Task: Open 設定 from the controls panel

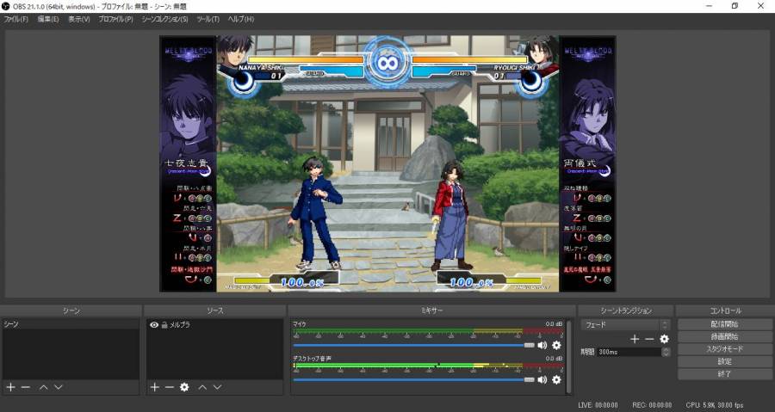Action: 724,361
